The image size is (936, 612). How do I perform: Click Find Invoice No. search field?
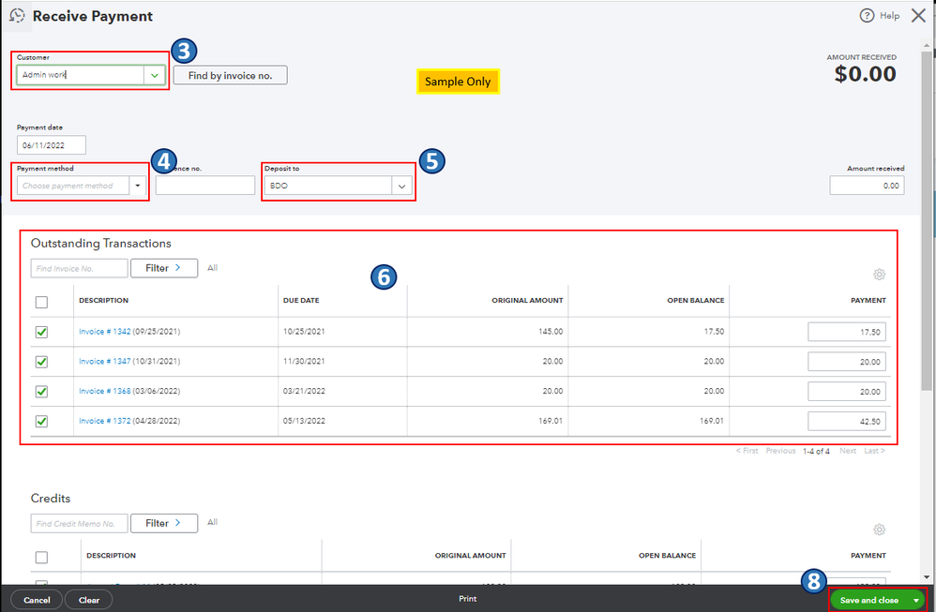80,268
